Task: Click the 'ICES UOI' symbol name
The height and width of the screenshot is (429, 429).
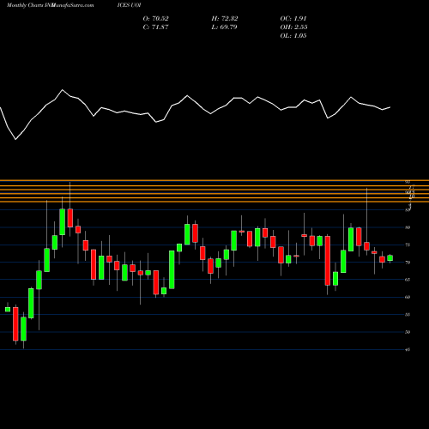Action: tap(129, 5)
